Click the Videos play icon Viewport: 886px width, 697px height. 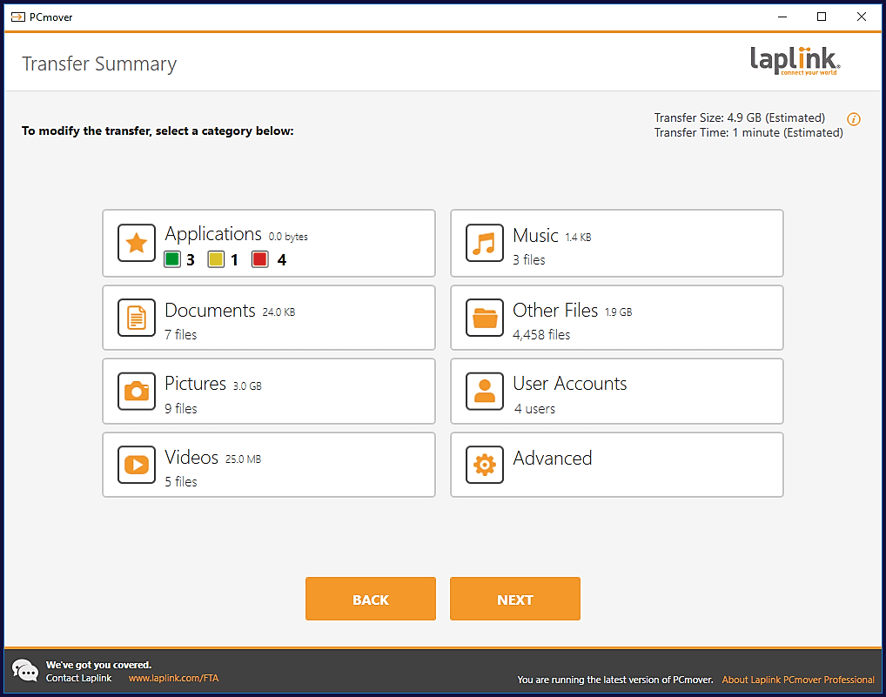tap(137, 465)
